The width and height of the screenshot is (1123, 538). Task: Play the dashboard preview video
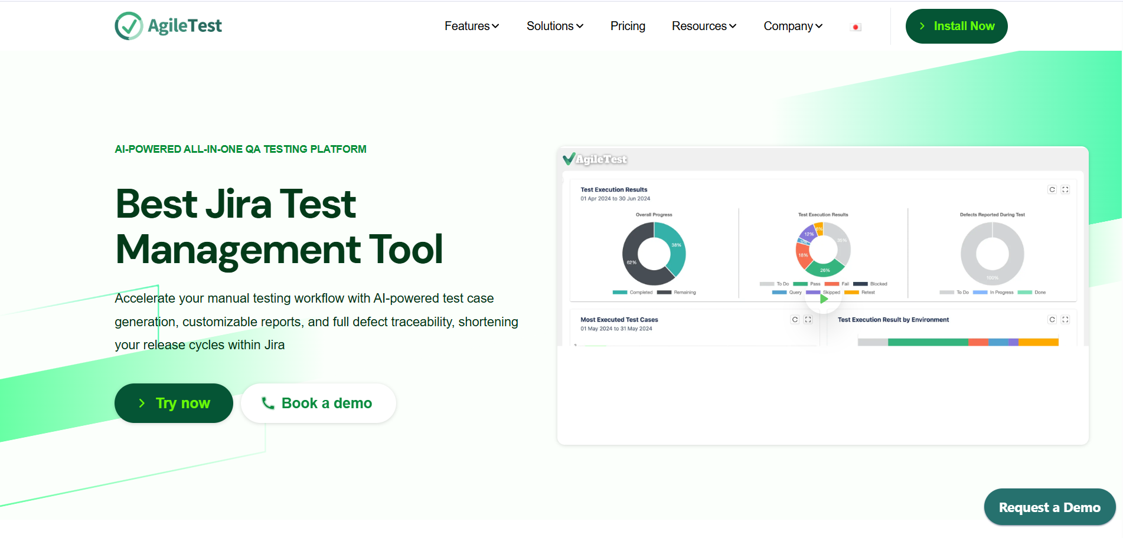coord(824,299)
